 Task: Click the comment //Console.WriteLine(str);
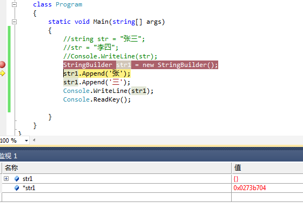pyautogui.click(x=110, y=56)
